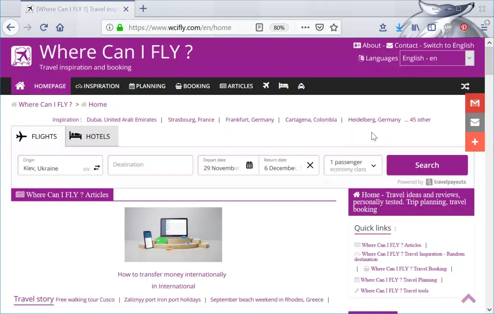The width and height of the screenshot is (494, 314).
Task: Open the Library icon in the toolbar
Action: tap(415, 28)
